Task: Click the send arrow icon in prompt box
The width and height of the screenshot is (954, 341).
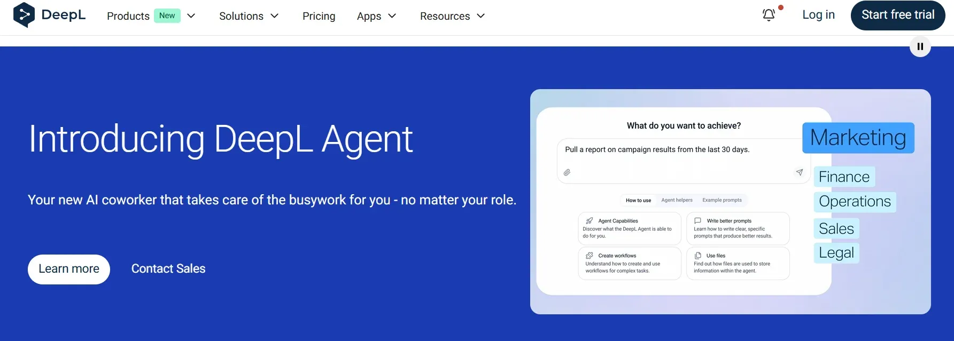Action: 800,172
